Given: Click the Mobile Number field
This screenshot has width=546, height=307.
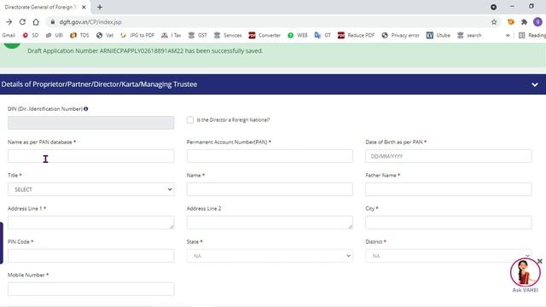Looking at the screenshot, I should click(91, 289).
